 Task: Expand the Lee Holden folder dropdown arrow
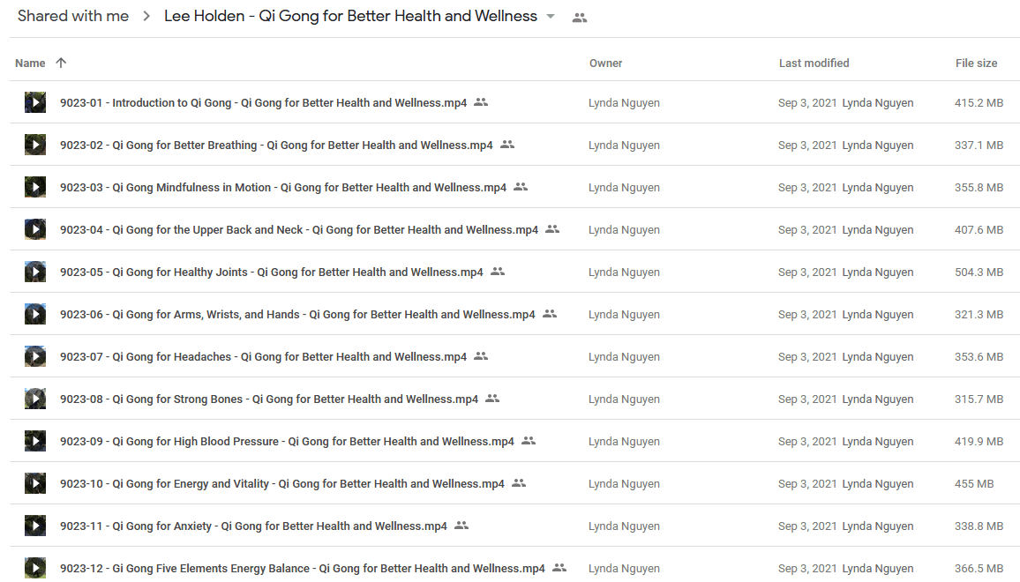(551, 17)
